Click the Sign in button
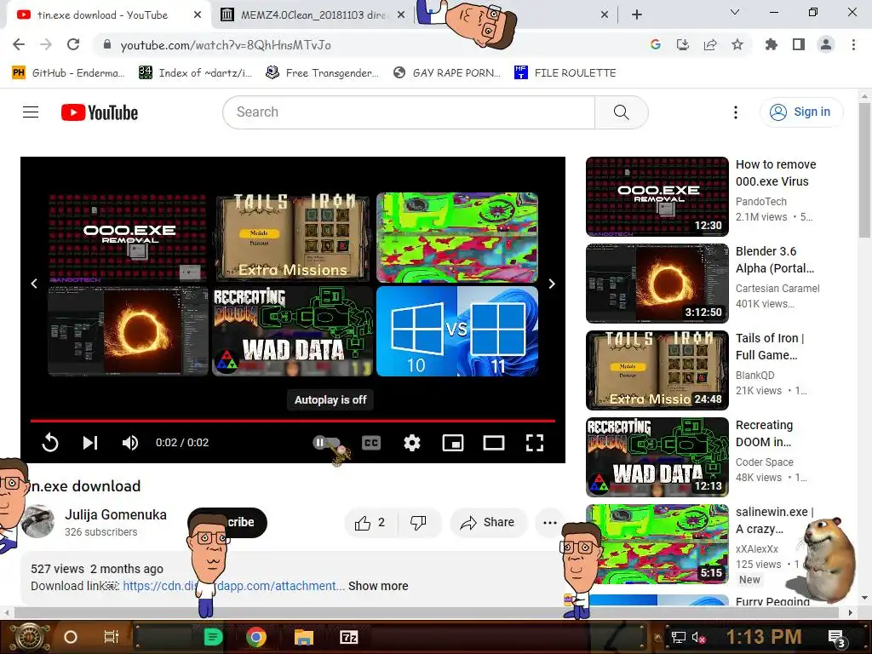Image resolution: width=872 pixels, height=654 pixels. [x=801, y=112]
